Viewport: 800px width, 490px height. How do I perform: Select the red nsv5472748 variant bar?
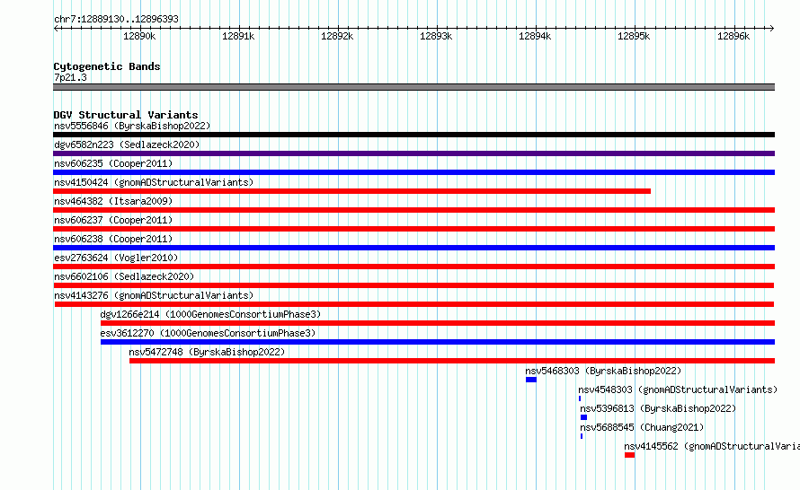click(452, 361)
